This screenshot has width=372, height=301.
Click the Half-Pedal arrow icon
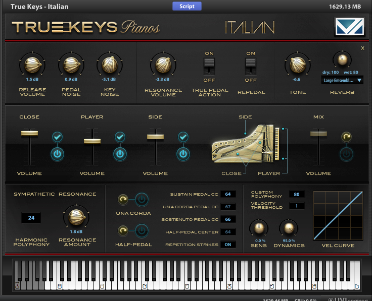pos(123,230)
